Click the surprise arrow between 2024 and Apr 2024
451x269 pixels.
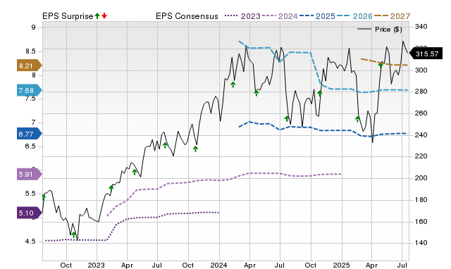[x=233, y=85]
